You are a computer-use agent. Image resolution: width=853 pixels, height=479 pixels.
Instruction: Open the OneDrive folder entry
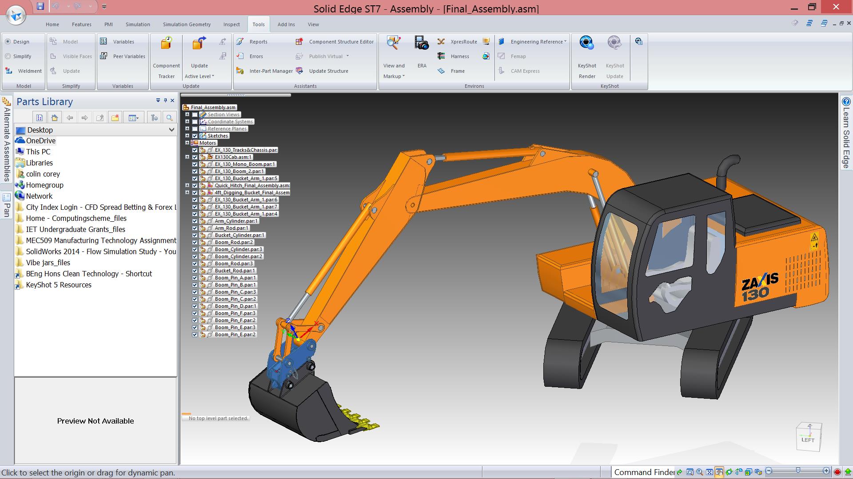click(x=36, y=141)
